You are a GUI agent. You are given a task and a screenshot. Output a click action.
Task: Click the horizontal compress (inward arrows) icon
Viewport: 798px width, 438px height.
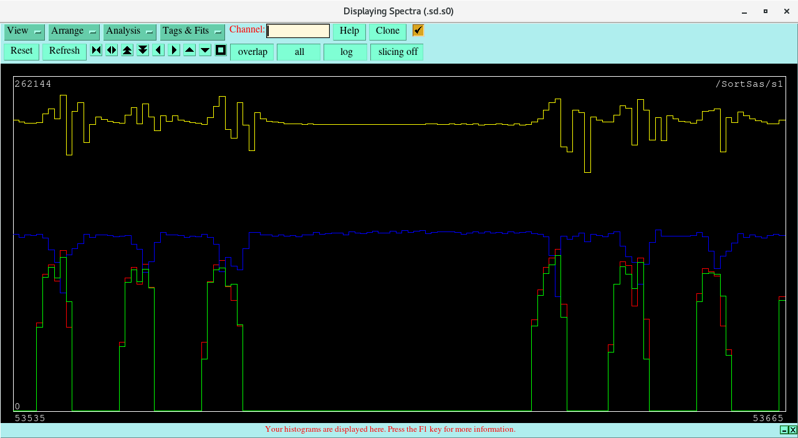tap(96, 51)
